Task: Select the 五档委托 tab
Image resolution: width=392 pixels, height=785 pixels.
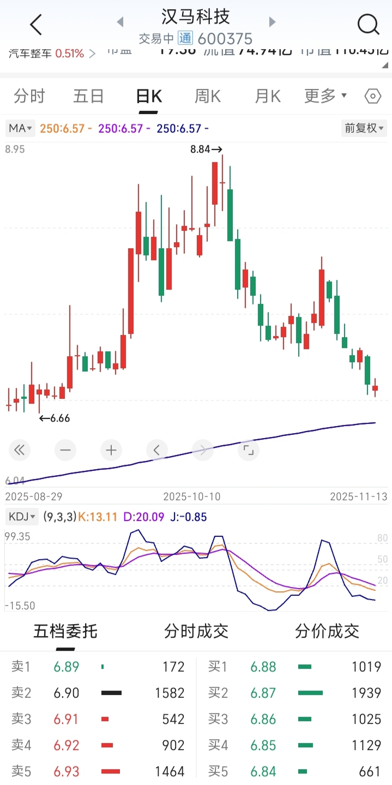Action: (65, 631)
